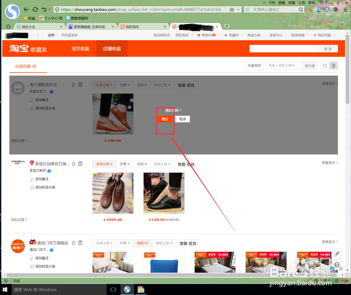Click the 搜索 button in orange header

click(328, 49)
